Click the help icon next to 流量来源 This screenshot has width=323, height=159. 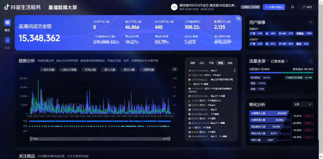(x=268, y=61)
